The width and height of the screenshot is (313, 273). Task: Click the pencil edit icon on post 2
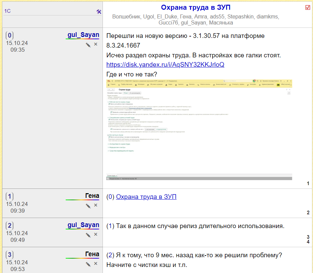pos(88,235)
